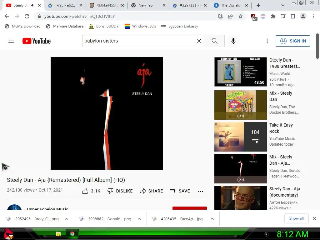The height and width of the screenshot is (240, 320).
Task: Share the Aja album video
Action: [151, 191]
